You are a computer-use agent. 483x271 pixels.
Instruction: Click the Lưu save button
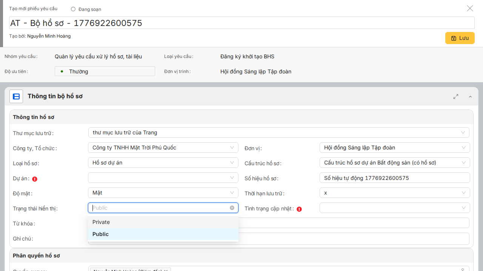(460, 38)
